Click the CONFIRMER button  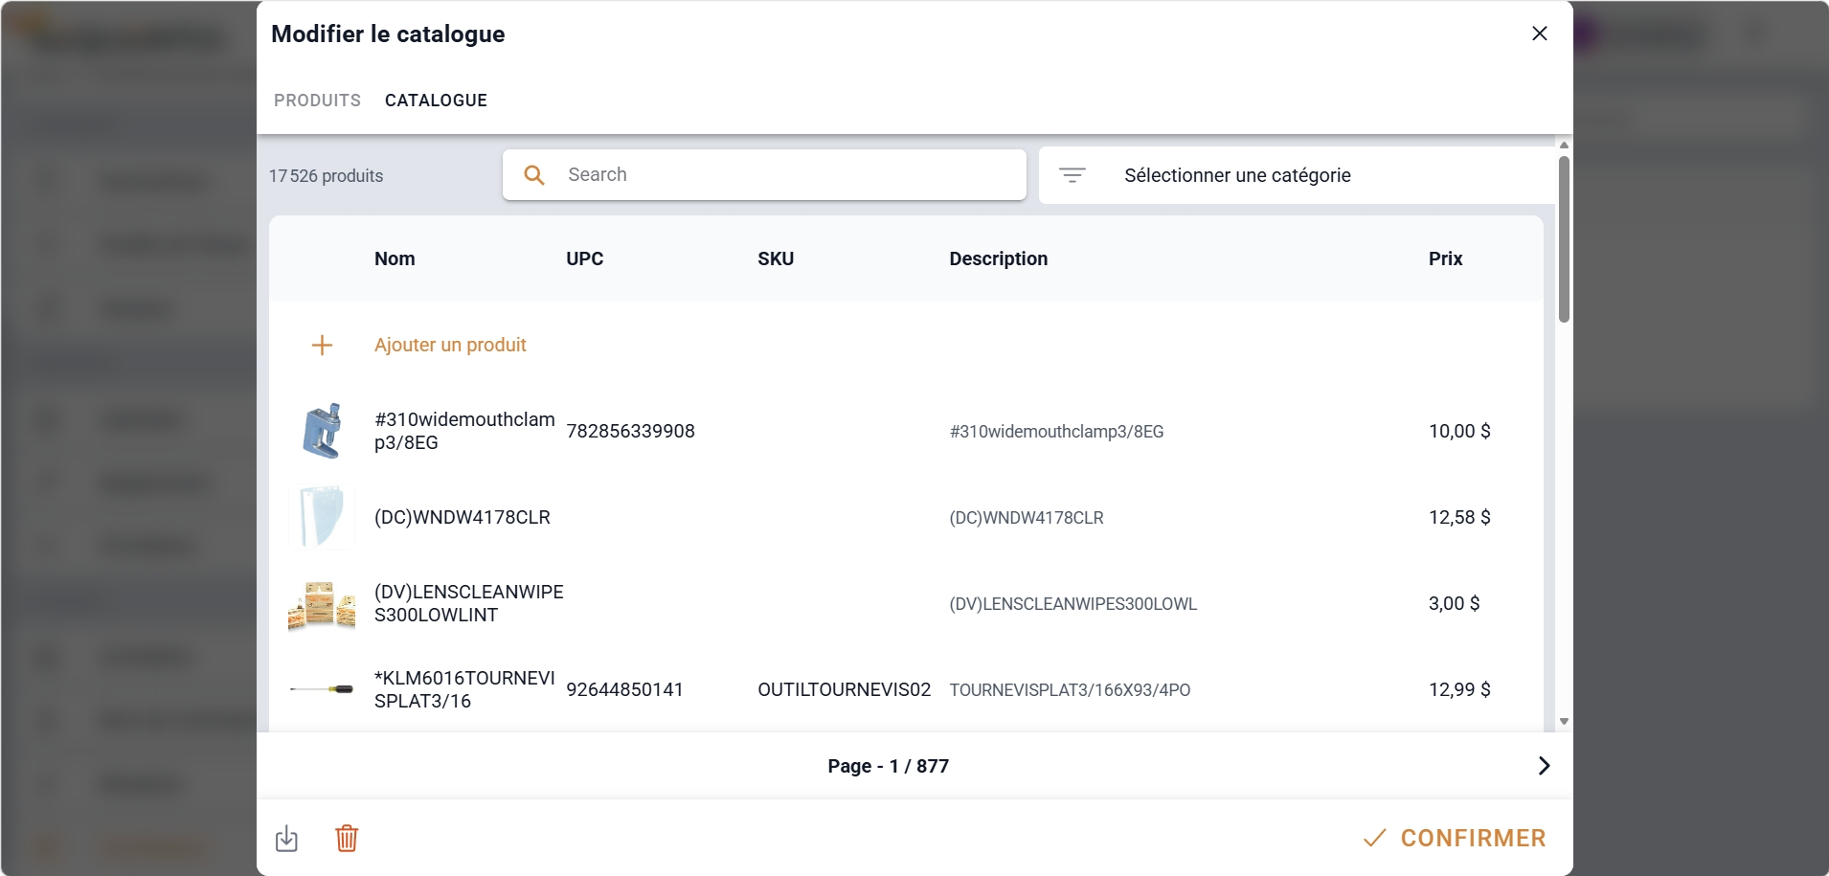tap(1455, 839)
